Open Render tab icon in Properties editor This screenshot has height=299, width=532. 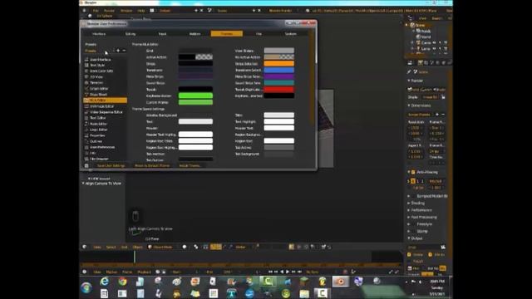420,63
